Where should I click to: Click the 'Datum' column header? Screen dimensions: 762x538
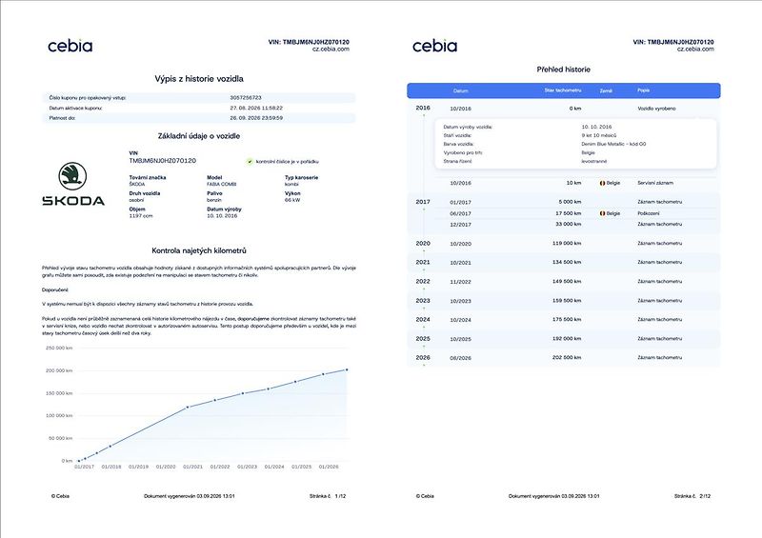[x=461, y=90]
